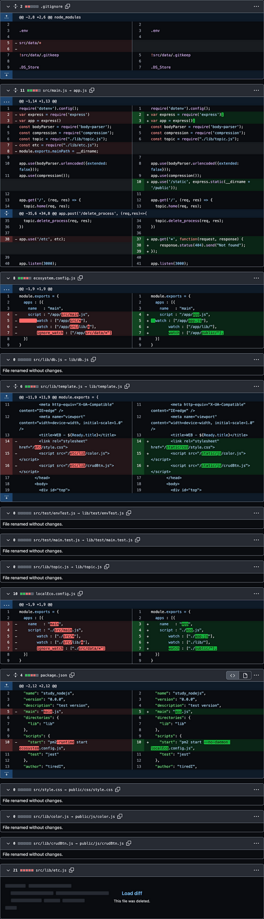Open options menu for src/lib/db.js

pos(256,359)
